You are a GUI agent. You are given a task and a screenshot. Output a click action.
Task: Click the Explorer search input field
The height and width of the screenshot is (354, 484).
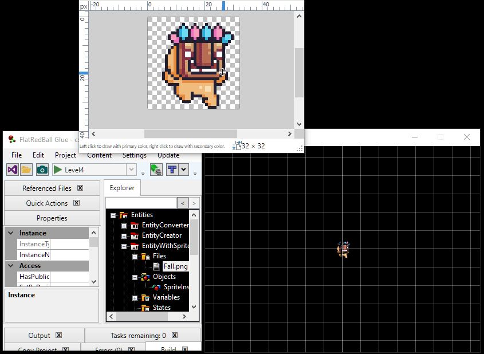(141, 203)
